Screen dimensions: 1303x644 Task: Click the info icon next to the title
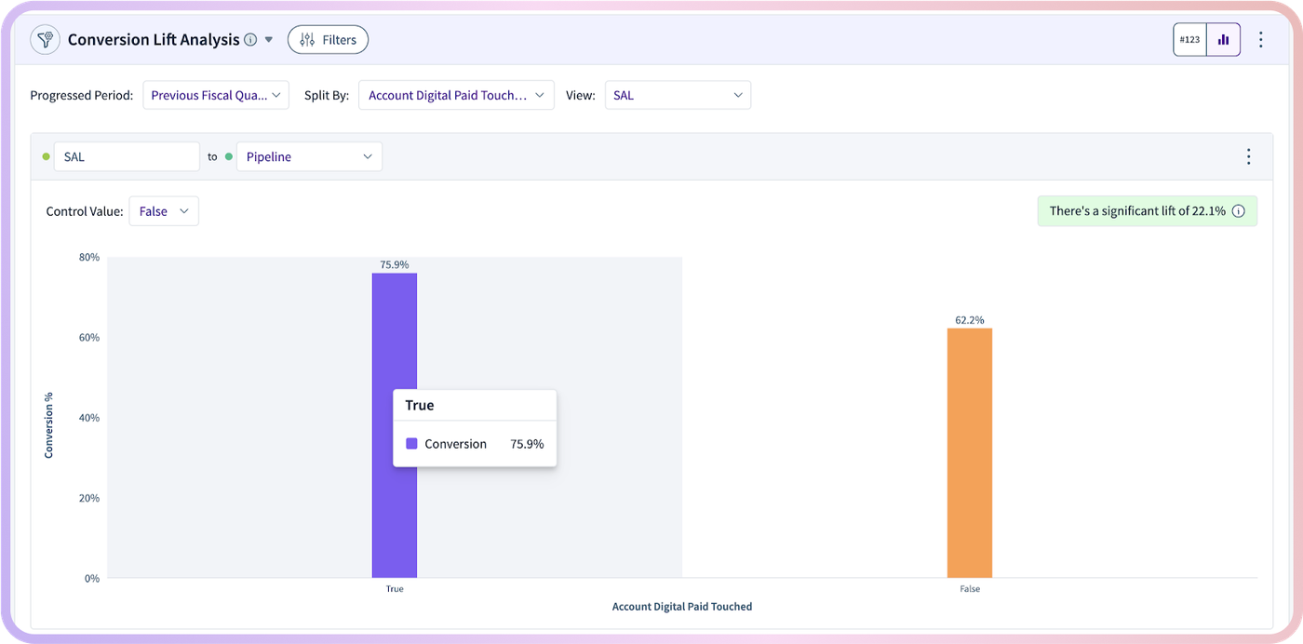[x=250, y=40]
